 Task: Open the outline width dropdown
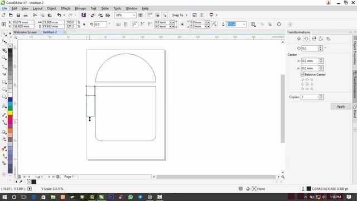[x=244, y=25]
